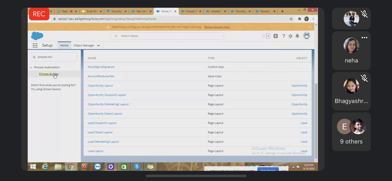This screenshot has height=181, width=392.
Task: Select the Bhagyashr... participant tile
Action: click(351, 91)
